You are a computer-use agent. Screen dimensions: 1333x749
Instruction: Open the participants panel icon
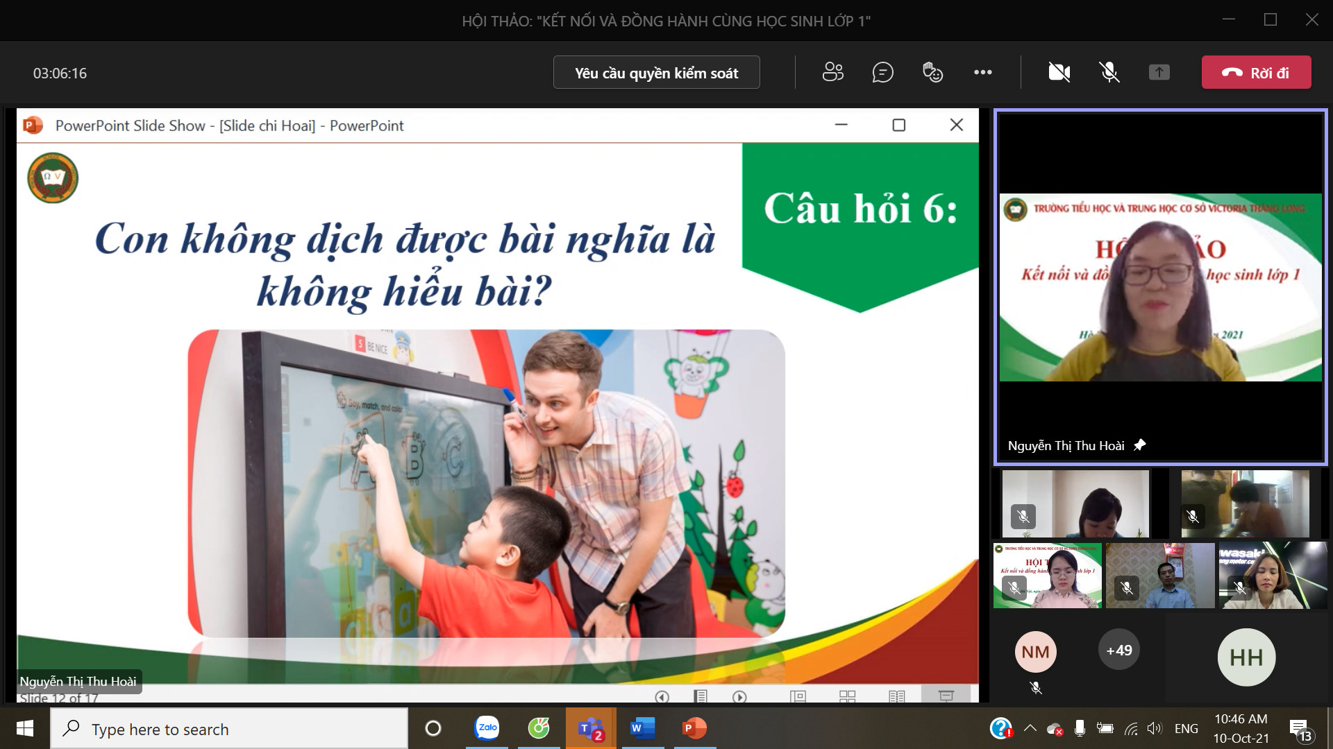832,72
